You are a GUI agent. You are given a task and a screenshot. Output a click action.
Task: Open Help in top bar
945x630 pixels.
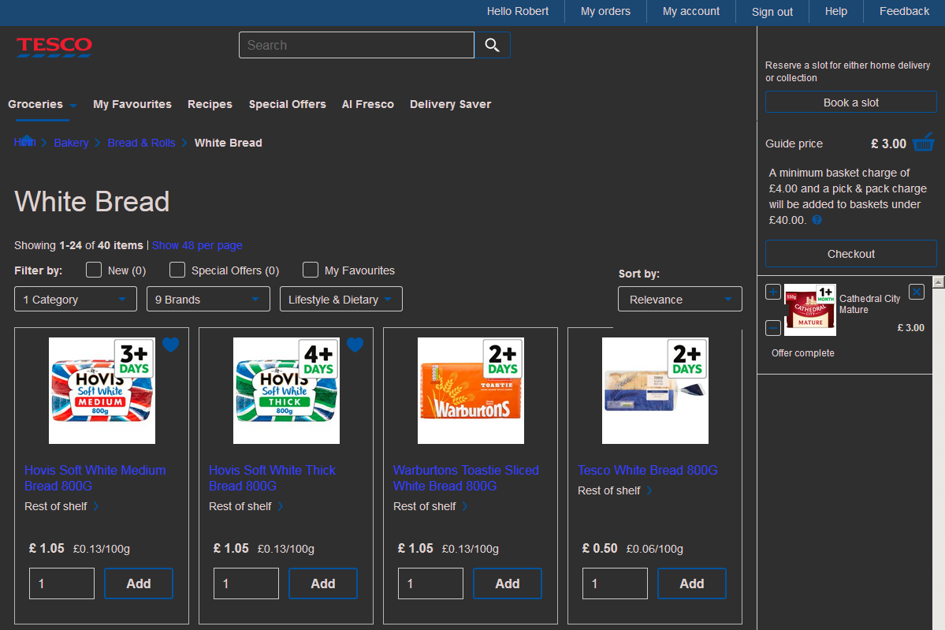point(836,12)
